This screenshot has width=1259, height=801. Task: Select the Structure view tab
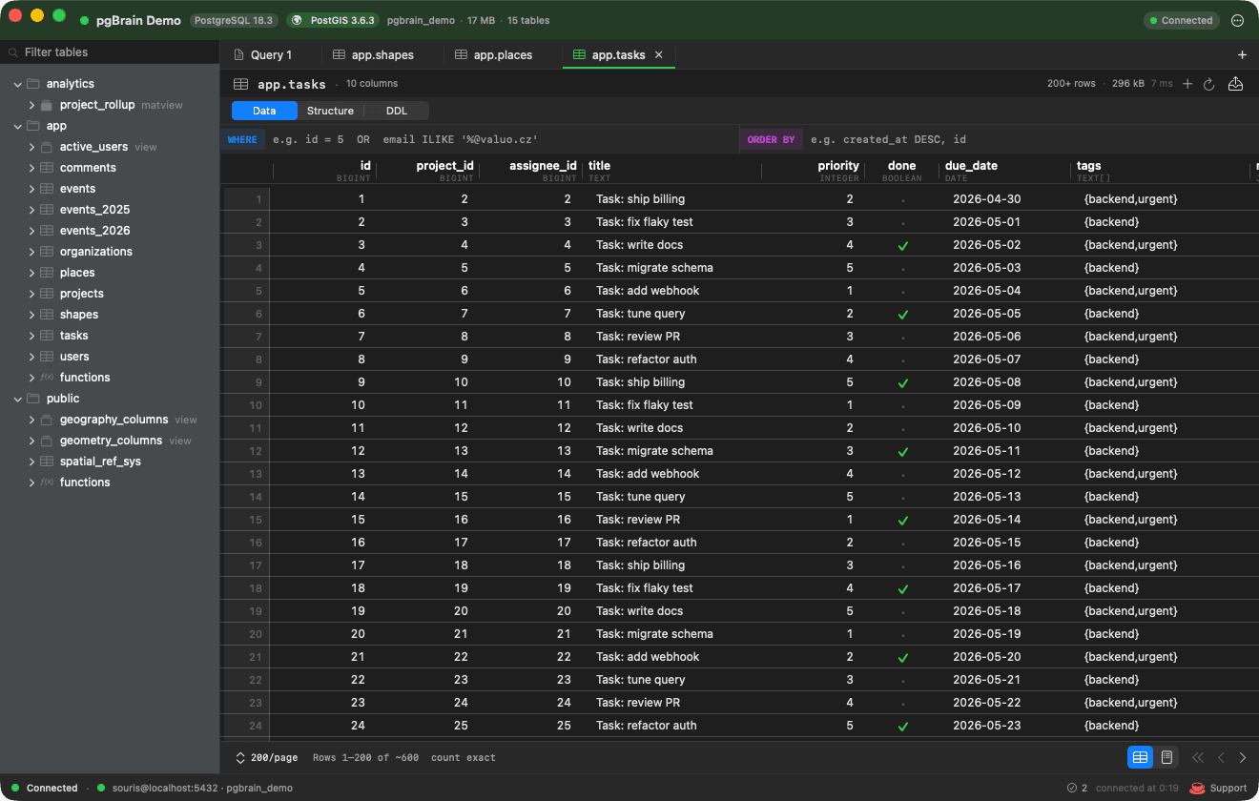pyautogui.click(x=330, y=111)
